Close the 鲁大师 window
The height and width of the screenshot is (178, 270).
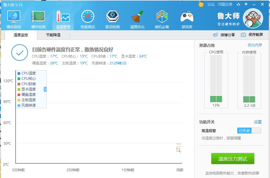tap(262, 4)
